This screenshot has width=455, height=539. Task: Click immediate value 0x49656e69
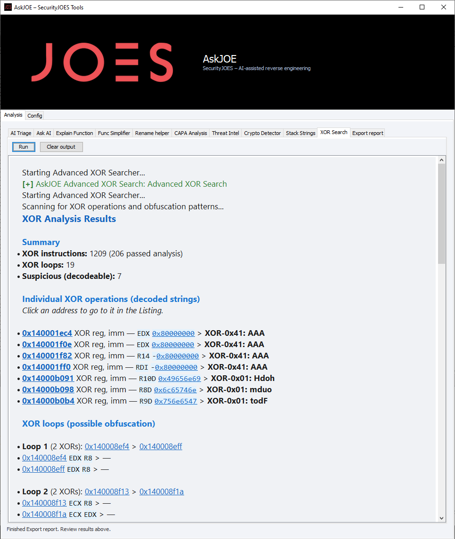click(x=179, y=379)
